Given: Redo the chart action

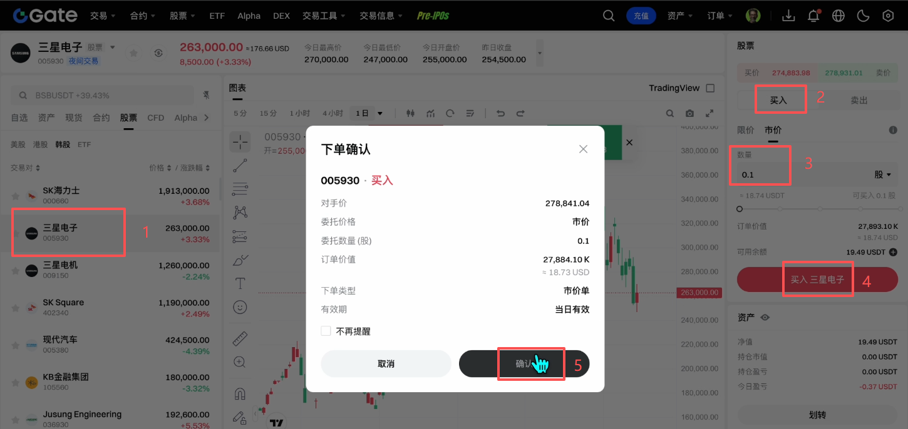Looking at the screenshot, I should [520, 113].
